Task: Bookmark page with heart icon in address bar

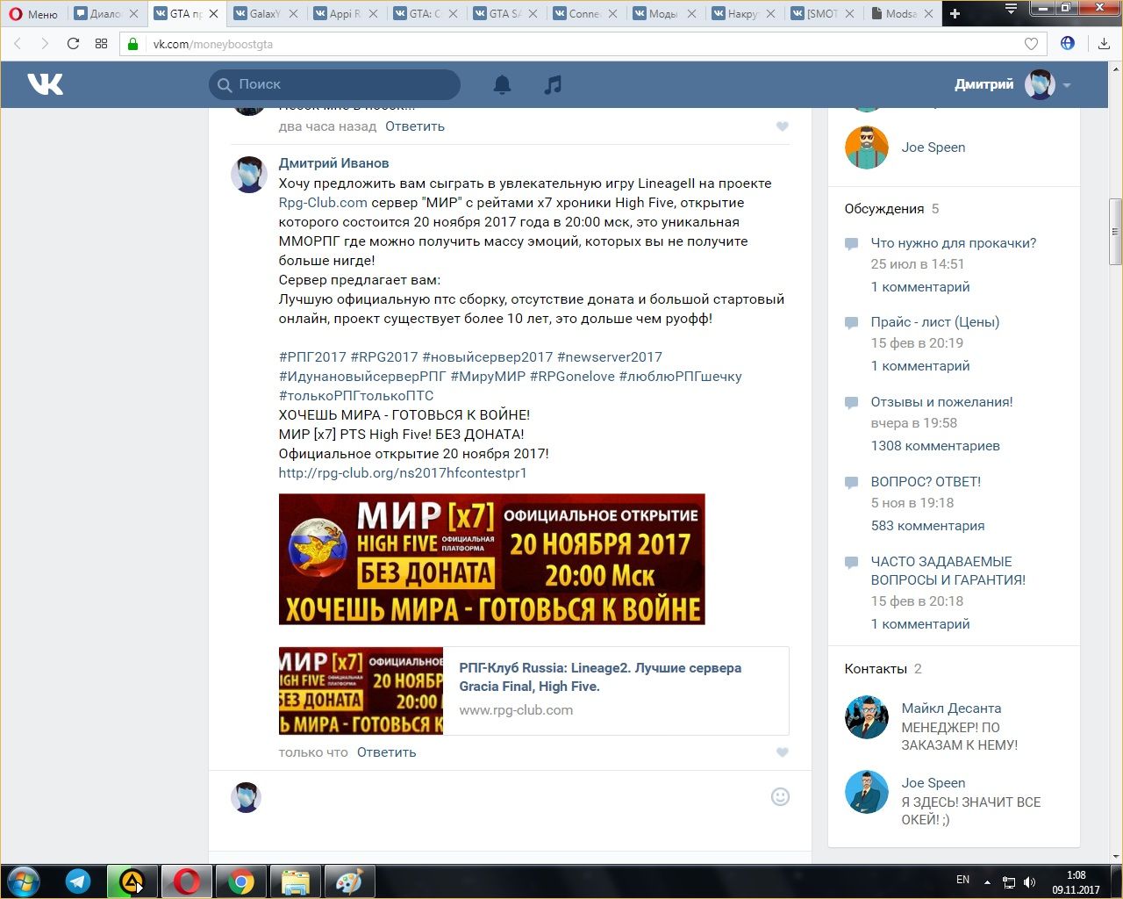Action: point(1031,44)
